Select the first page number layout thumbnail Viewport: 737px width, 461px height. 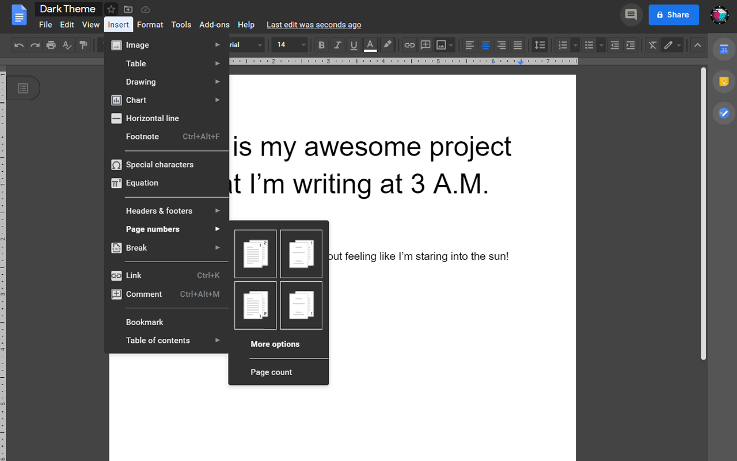[255, 254]
